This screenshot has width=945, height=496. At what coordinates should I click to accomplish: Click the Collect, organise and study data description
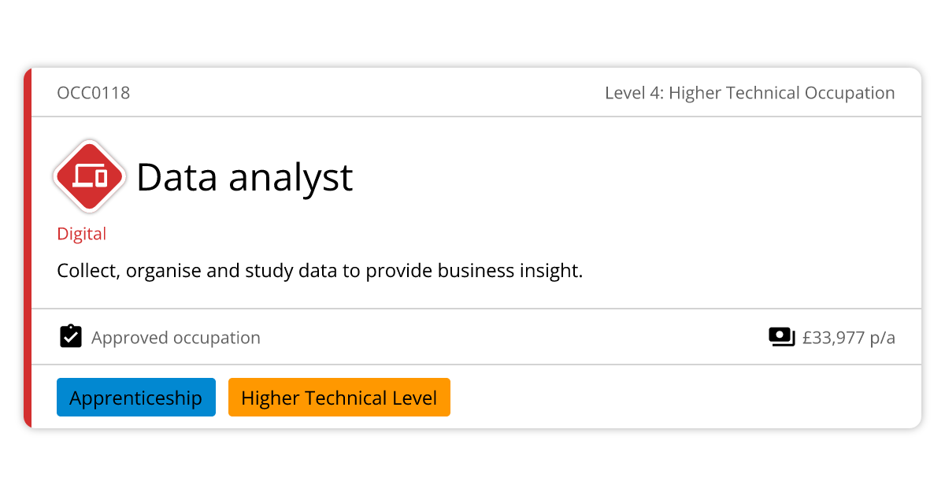319,272
